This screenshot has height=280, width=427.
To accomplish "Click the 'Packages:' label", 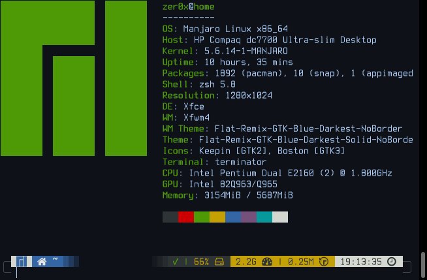I will coord(185,74).
